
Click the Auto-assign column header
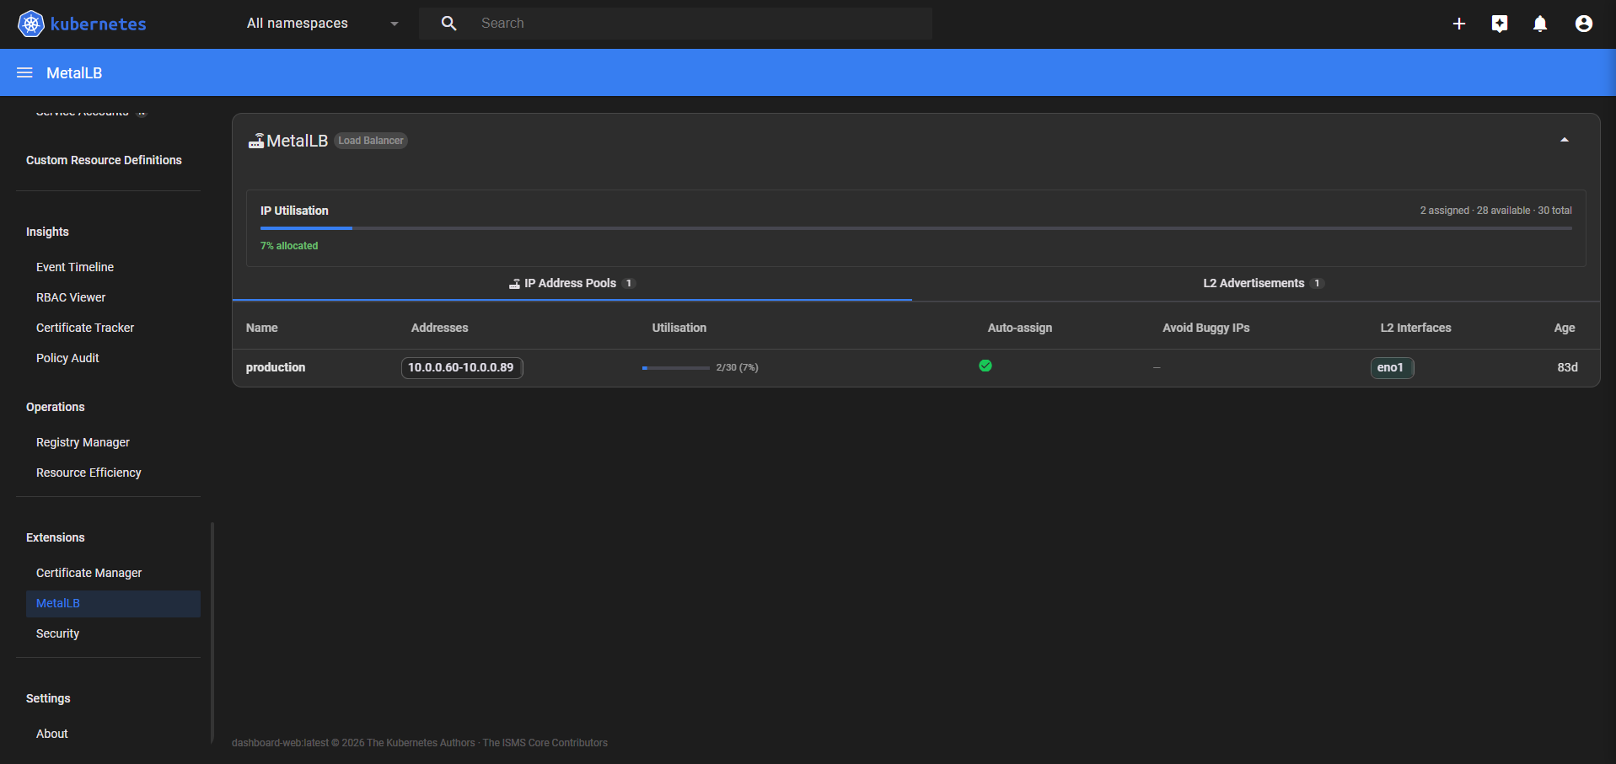click(1020, 328)
